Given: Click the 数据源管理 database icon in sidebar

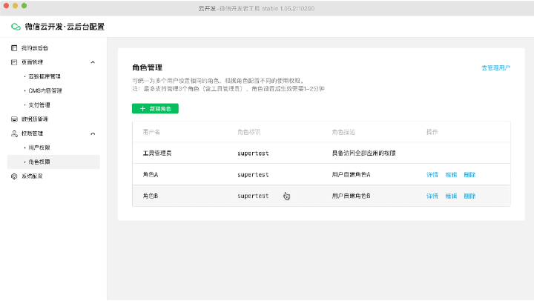Looking at the screenshot, I should (14, 119).
